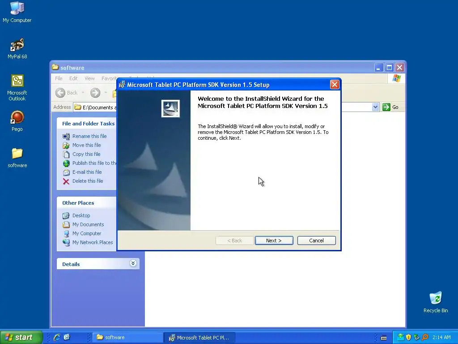Click Copy this file
Image resolution: width=458 pixels, height=344 pixels.
[86, 154]
